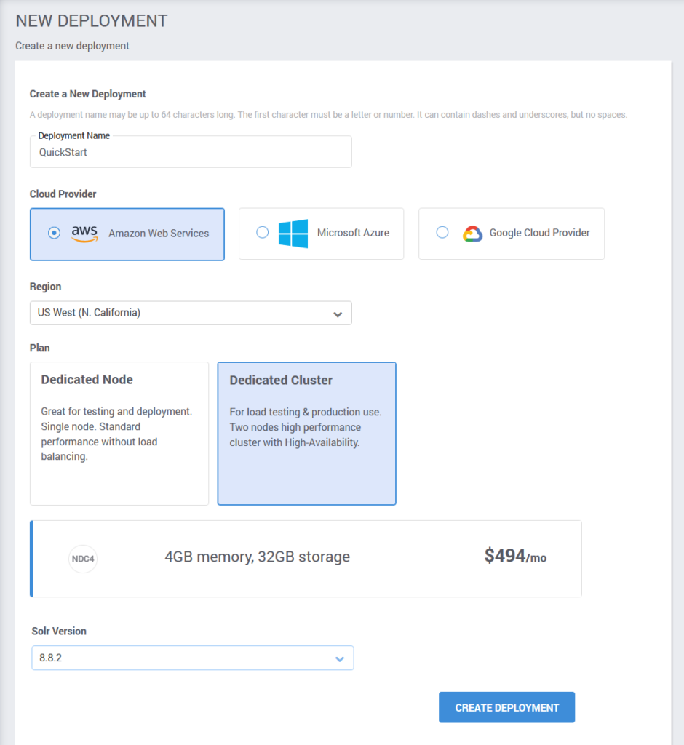Open the Region dropdown
Viewport: 684px width, 745px height.
click(x=191, y=313)
